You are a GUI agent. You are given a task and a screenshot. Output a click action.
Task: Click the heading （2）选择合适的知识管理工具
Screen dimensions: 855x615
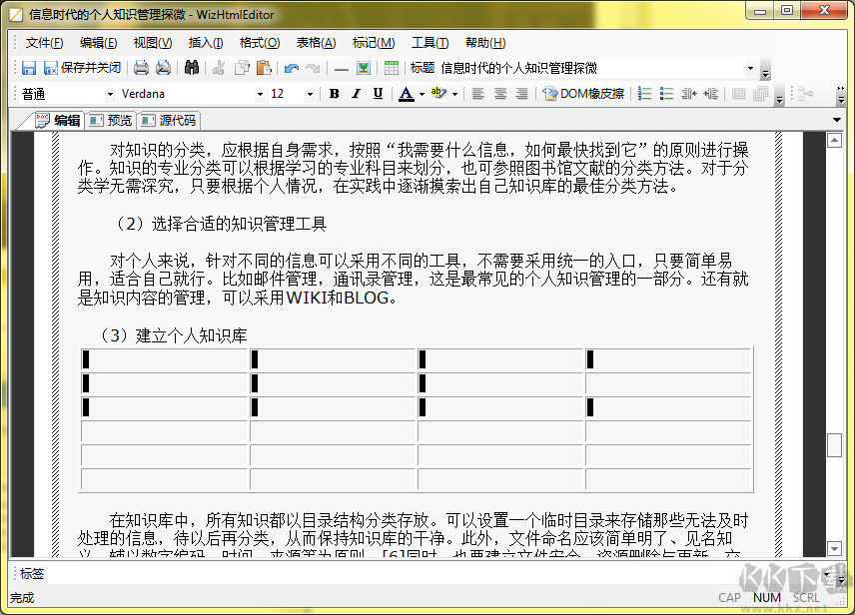pos(219,224)
